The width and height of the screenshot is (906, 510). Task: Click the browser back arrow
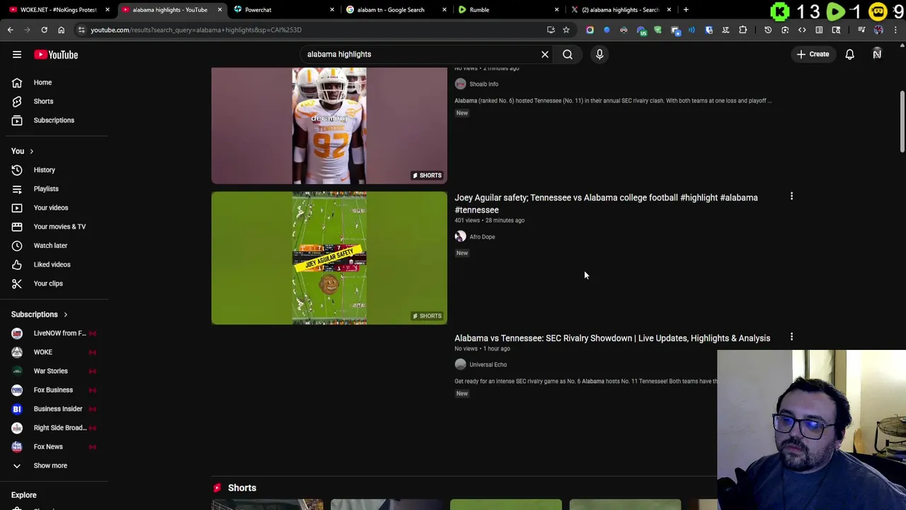tap(11, 30)
